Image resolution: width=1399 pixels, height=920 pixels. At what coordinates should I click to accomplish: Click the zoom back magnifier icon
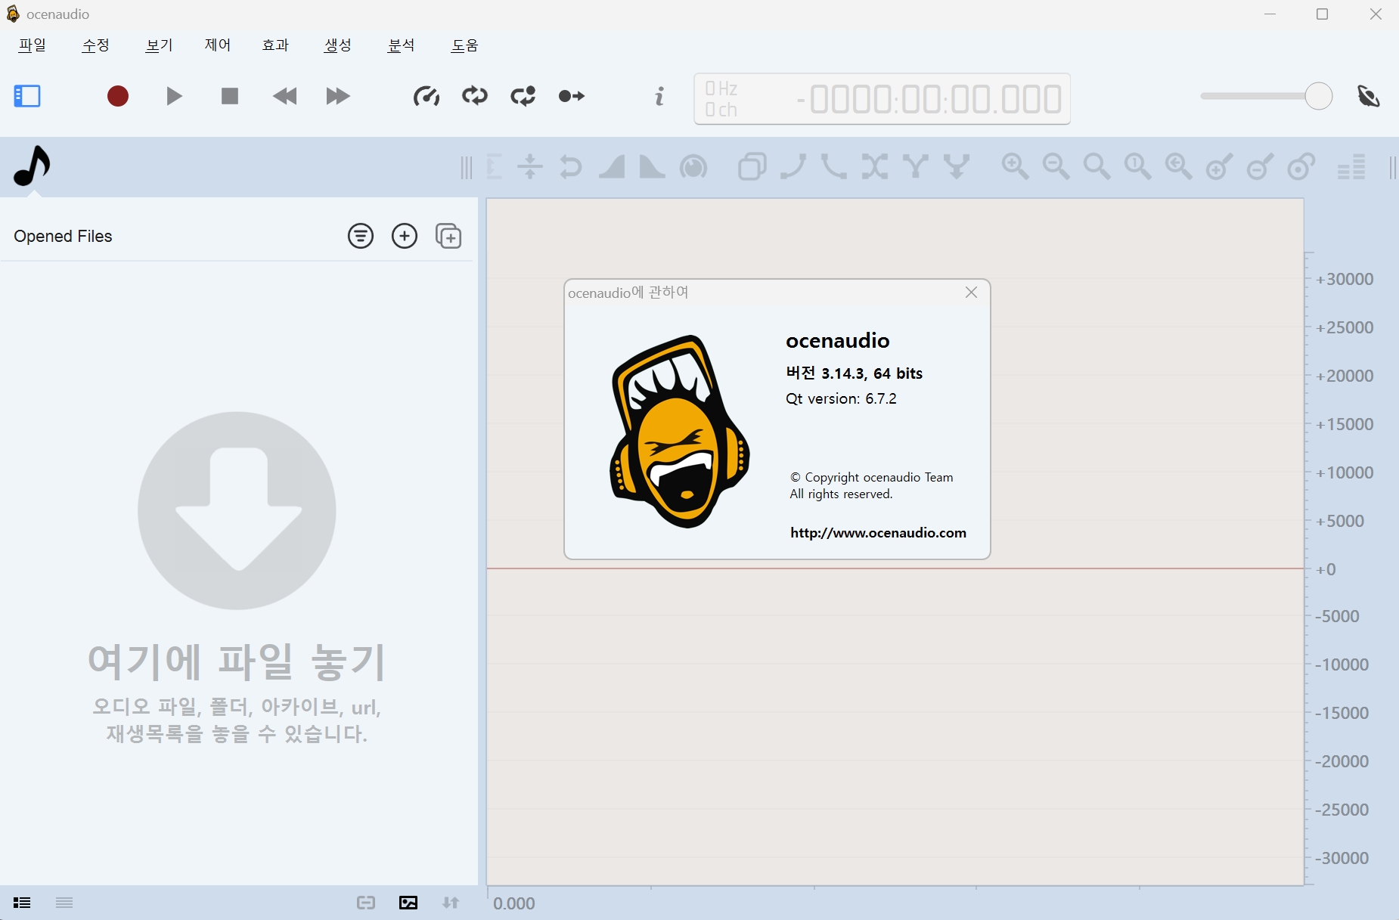tap(1179, 166)
